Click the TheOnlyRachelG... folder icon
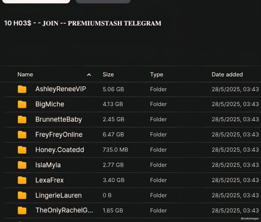 click(22, 210)
